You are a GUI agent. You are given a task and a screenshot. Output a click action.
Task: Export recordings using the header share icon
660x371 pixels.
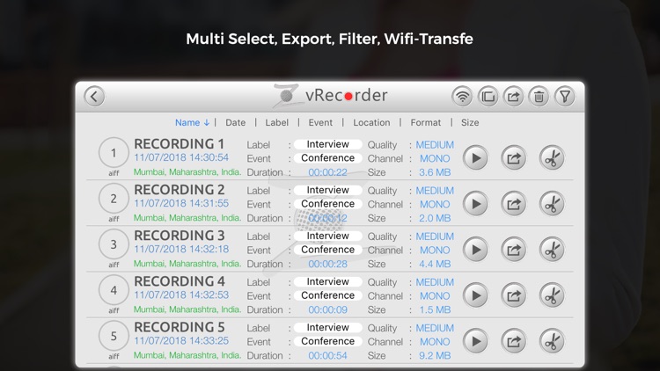[x=513, y=97]
